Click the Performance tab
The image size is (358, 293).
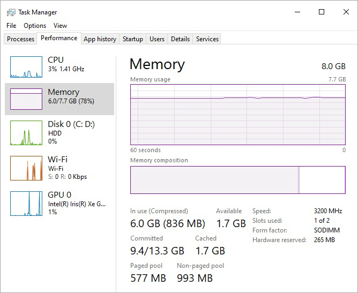pyautogui.click(x=59, y=38)
